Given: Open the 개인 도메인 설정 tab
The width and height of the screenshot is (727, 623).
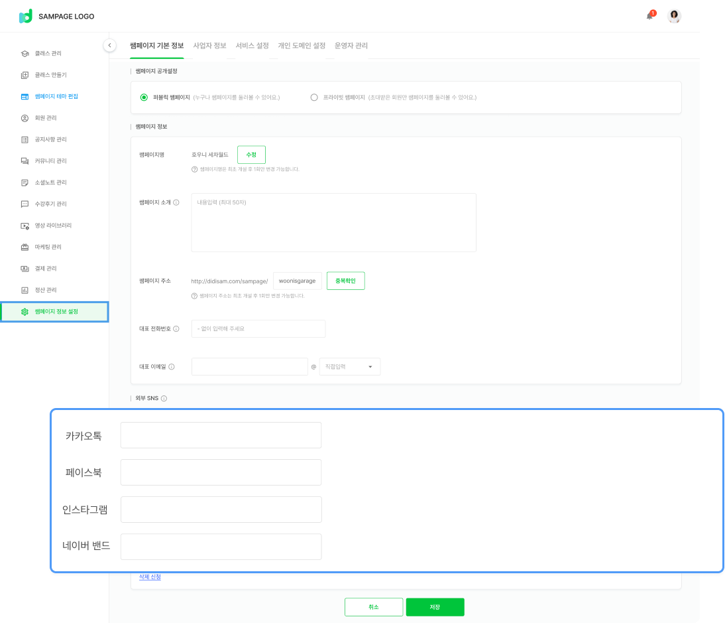Looking at the screenshot, I should point(302,46).
